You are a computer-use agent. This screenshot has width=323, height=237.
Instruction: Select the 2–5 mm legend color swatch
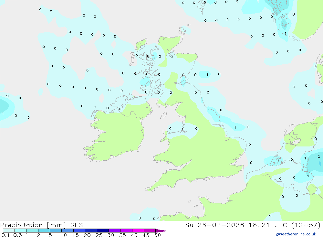click(44, 231)
